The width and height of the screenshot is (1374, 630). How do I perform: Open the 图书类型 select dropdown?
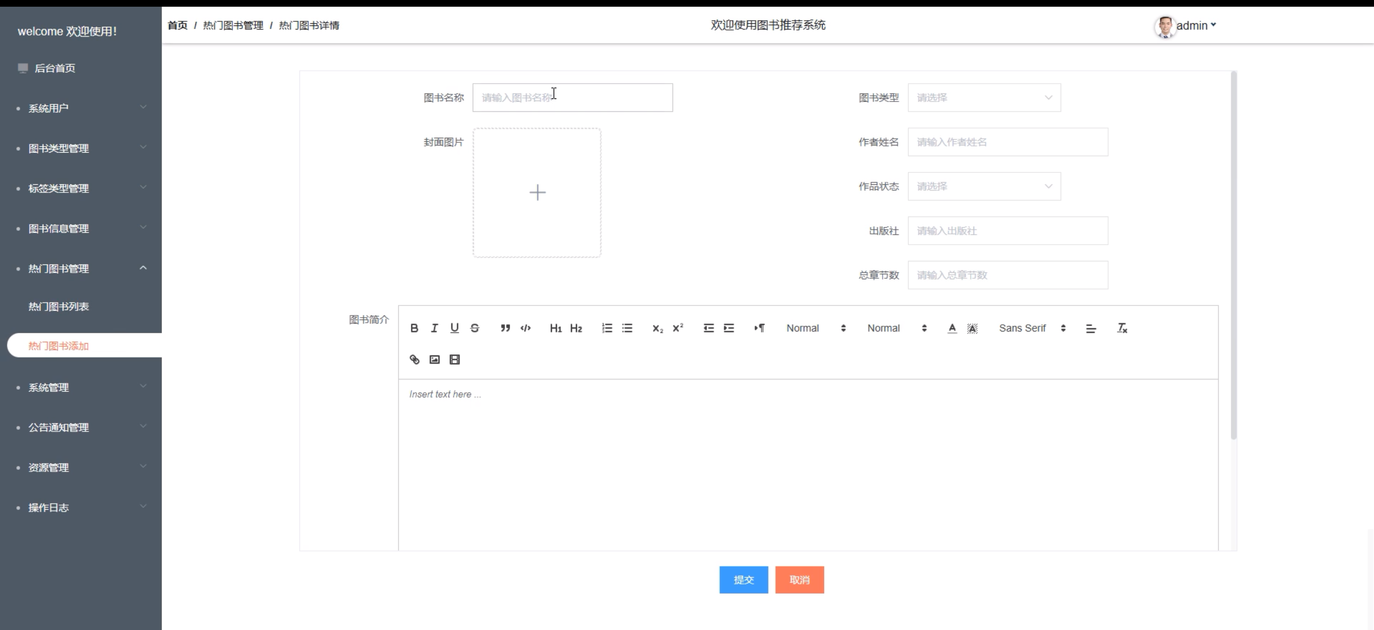984,98
